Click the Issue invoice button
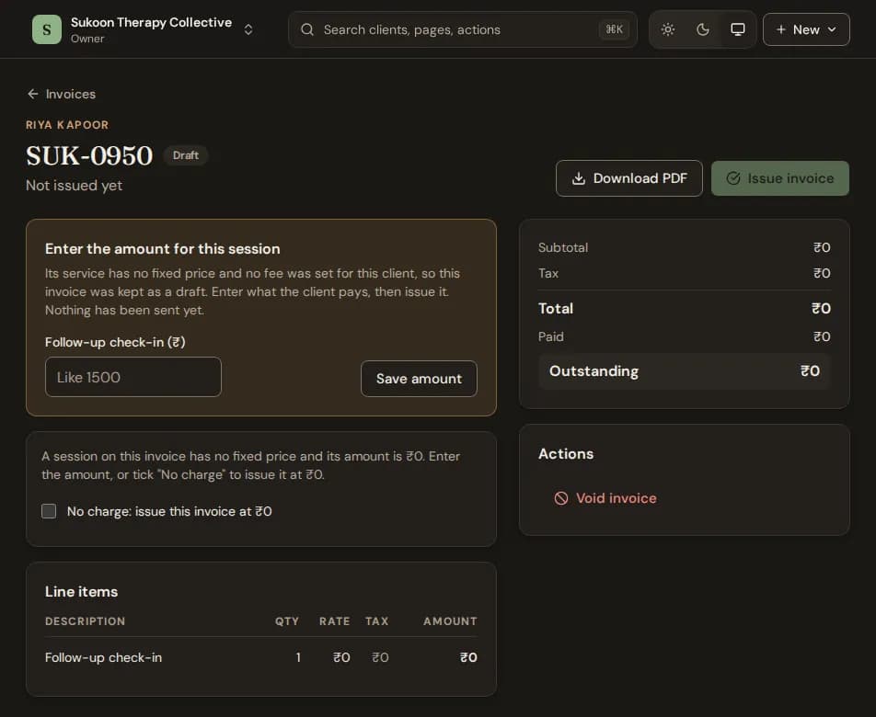The height and width of the screenshot is (717, 876). (x=780, y=178)
